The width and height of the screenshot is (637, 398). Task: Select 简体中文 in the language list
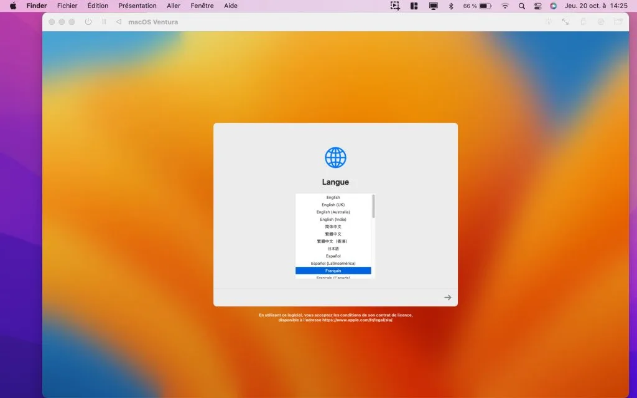point(333,226)
